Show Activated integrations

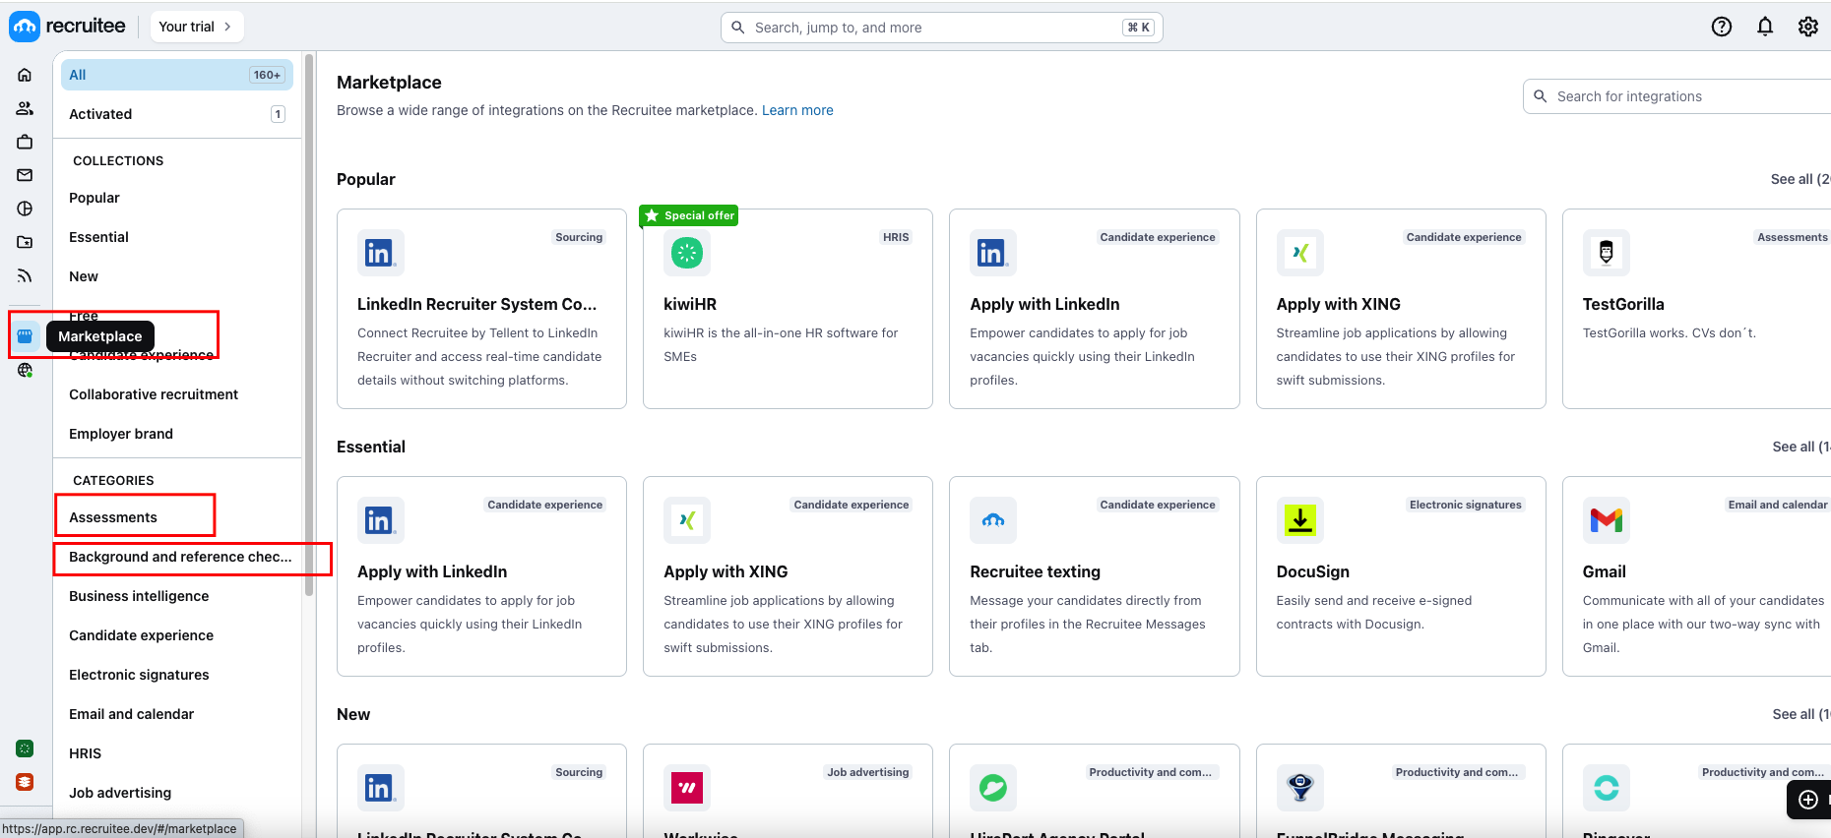(x=177, y=114)
